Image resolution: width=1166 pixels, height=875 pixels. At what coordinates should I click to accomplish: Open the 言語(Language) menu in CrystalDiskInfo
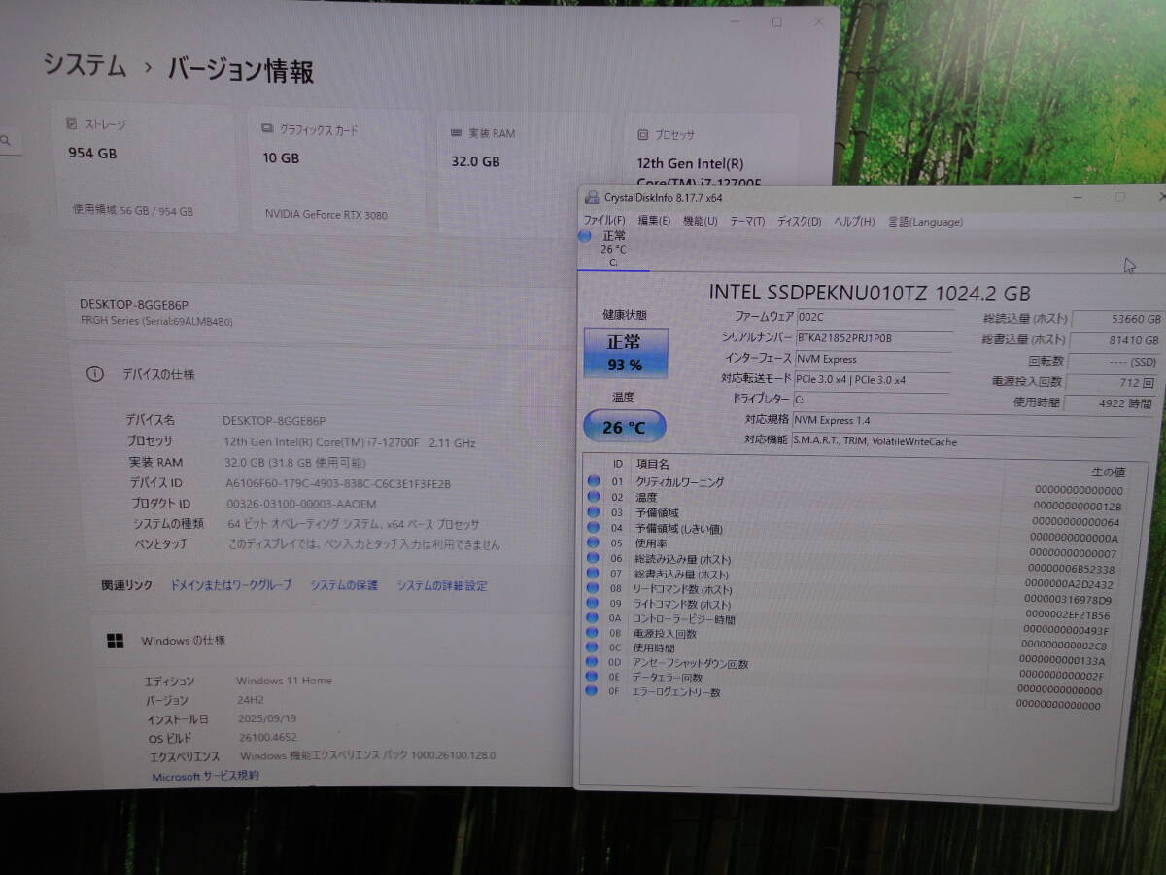[x=925, y=222]
